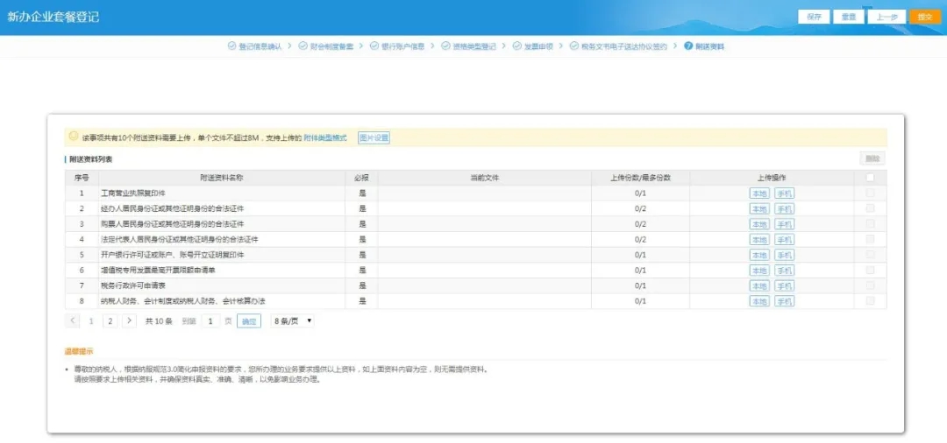
Task: Open the 发票申领 step
Action: pos(533,46)
